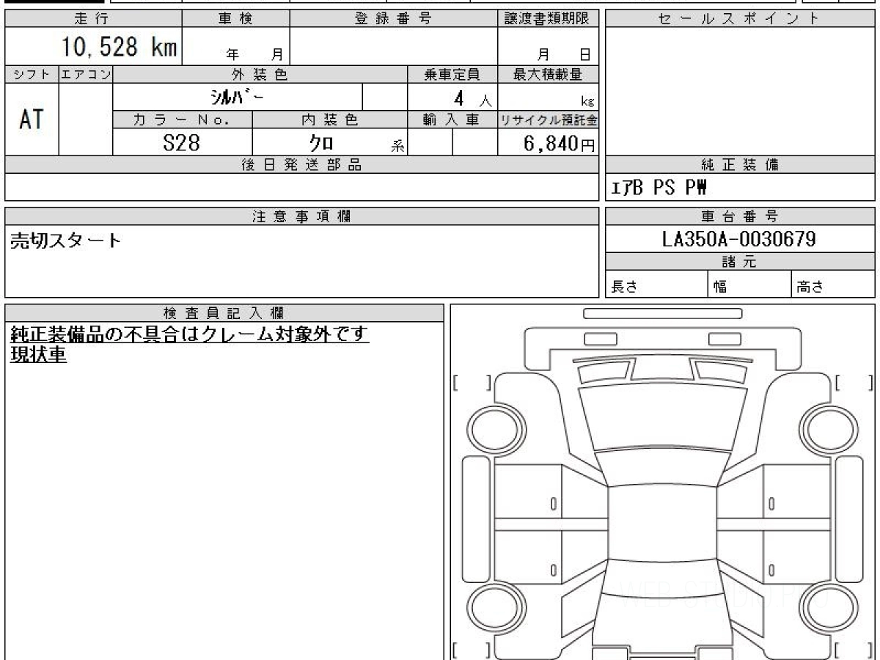Click the 内装色 header cell
Screen dimensions: 880x660
[x=330, y=120]
